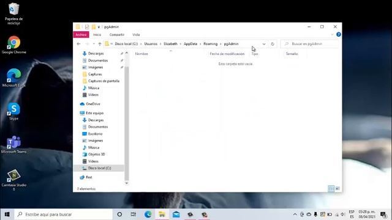Click the File Explorer taskbar icon

click(162, 215)
